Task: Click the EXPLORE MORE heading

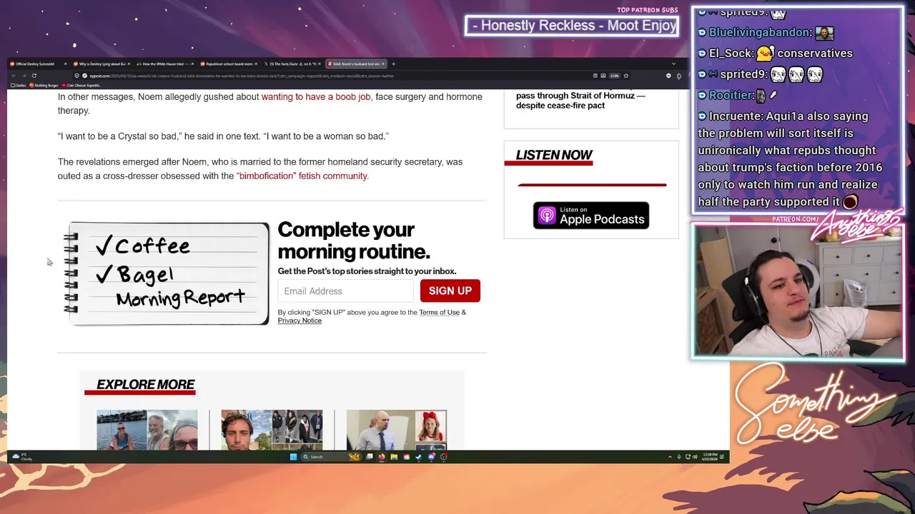Action: tap(146, 384)
